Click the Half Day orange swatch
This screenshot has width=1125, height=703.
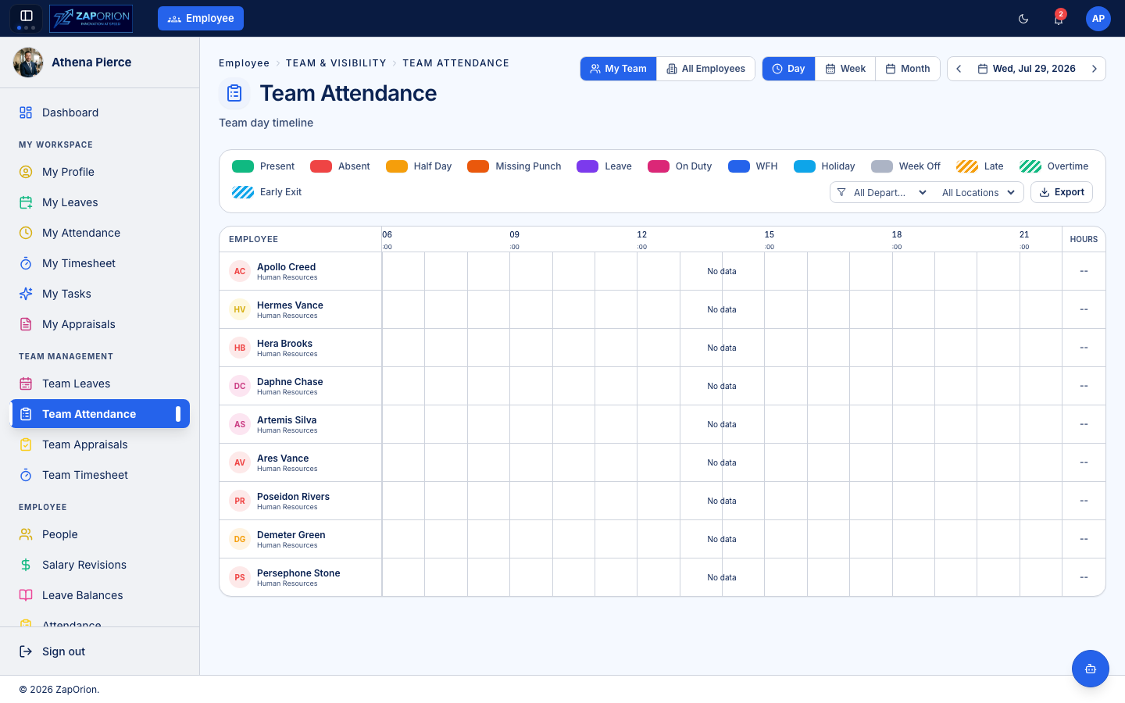coord(397,166)
